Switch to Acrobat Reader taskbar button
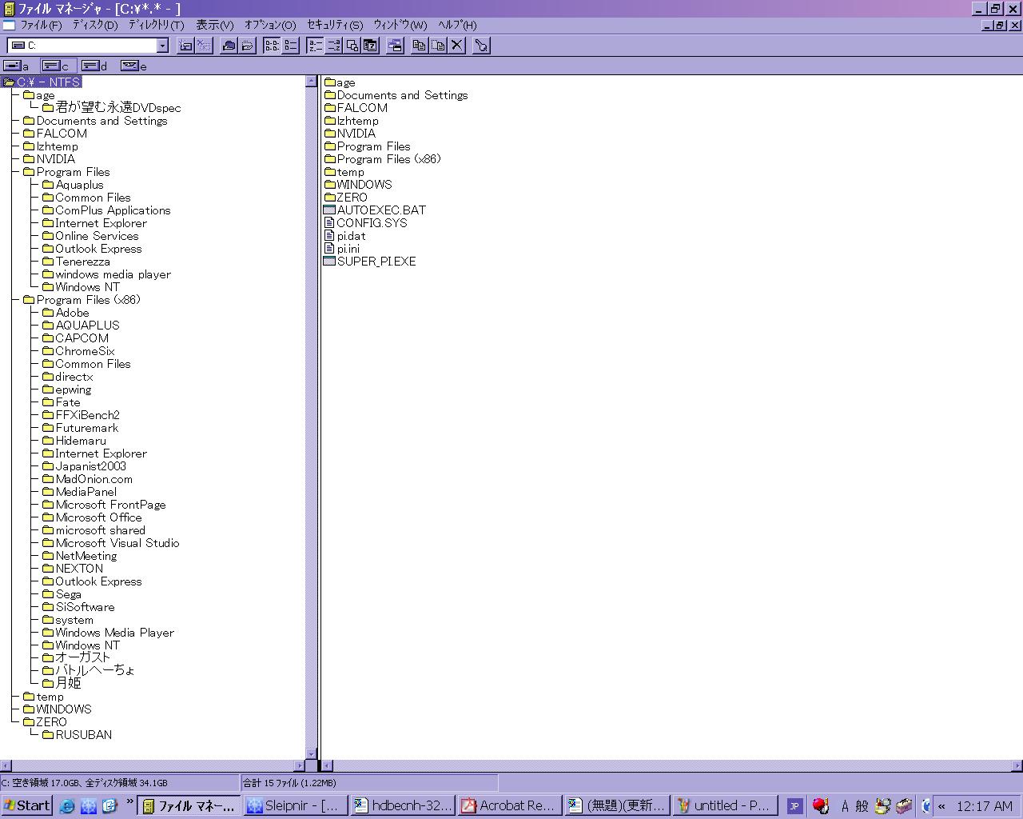 [x=509, y=805]
